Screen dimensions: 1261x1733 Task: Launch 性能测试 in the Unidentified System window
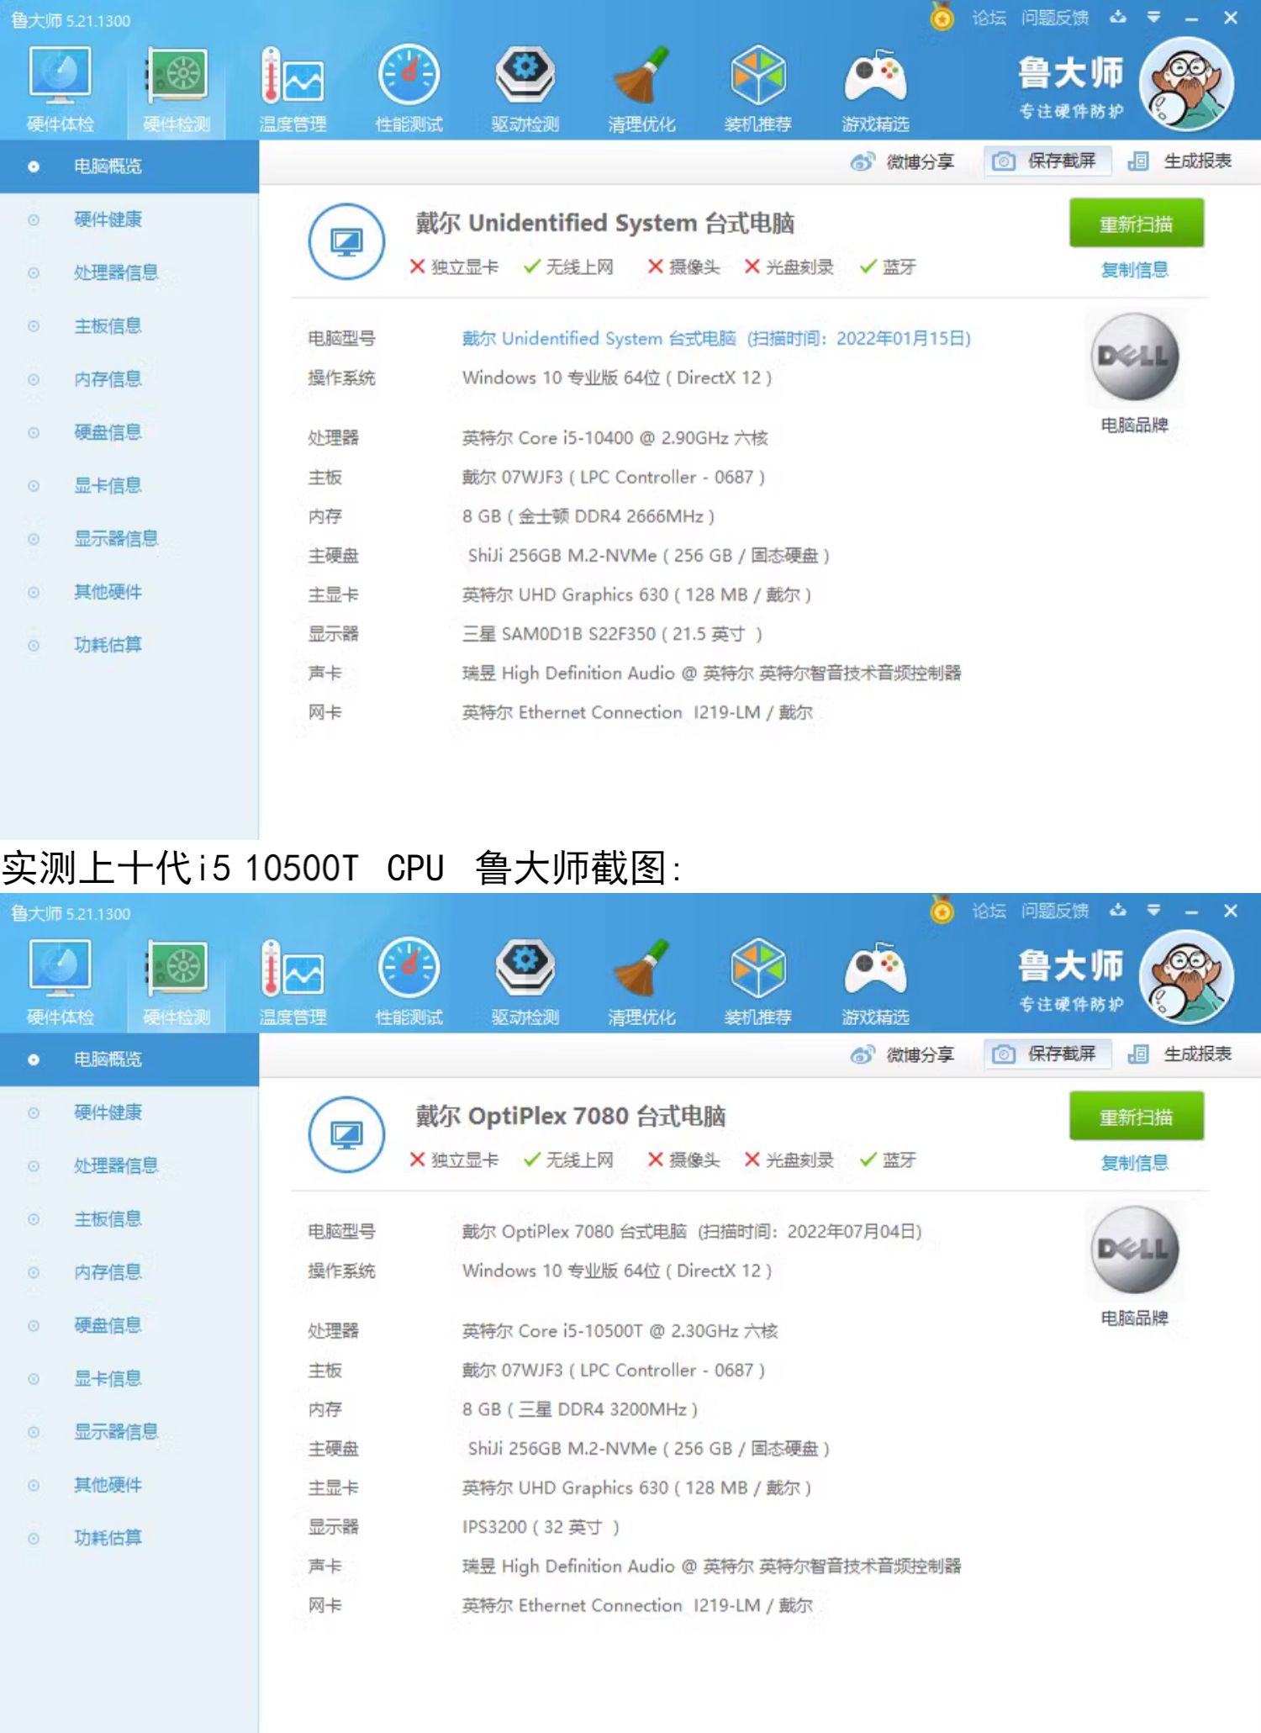point(409,90)
